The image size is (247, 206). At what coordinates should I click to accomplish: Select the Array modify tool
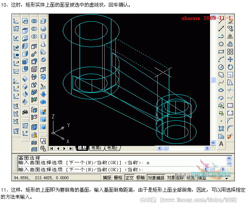point(230,52)
